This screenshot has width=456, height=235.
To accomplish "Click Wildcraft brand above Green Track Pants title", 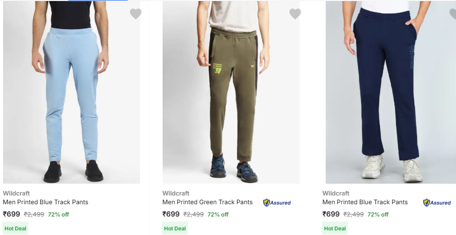I will click(176, 193).
